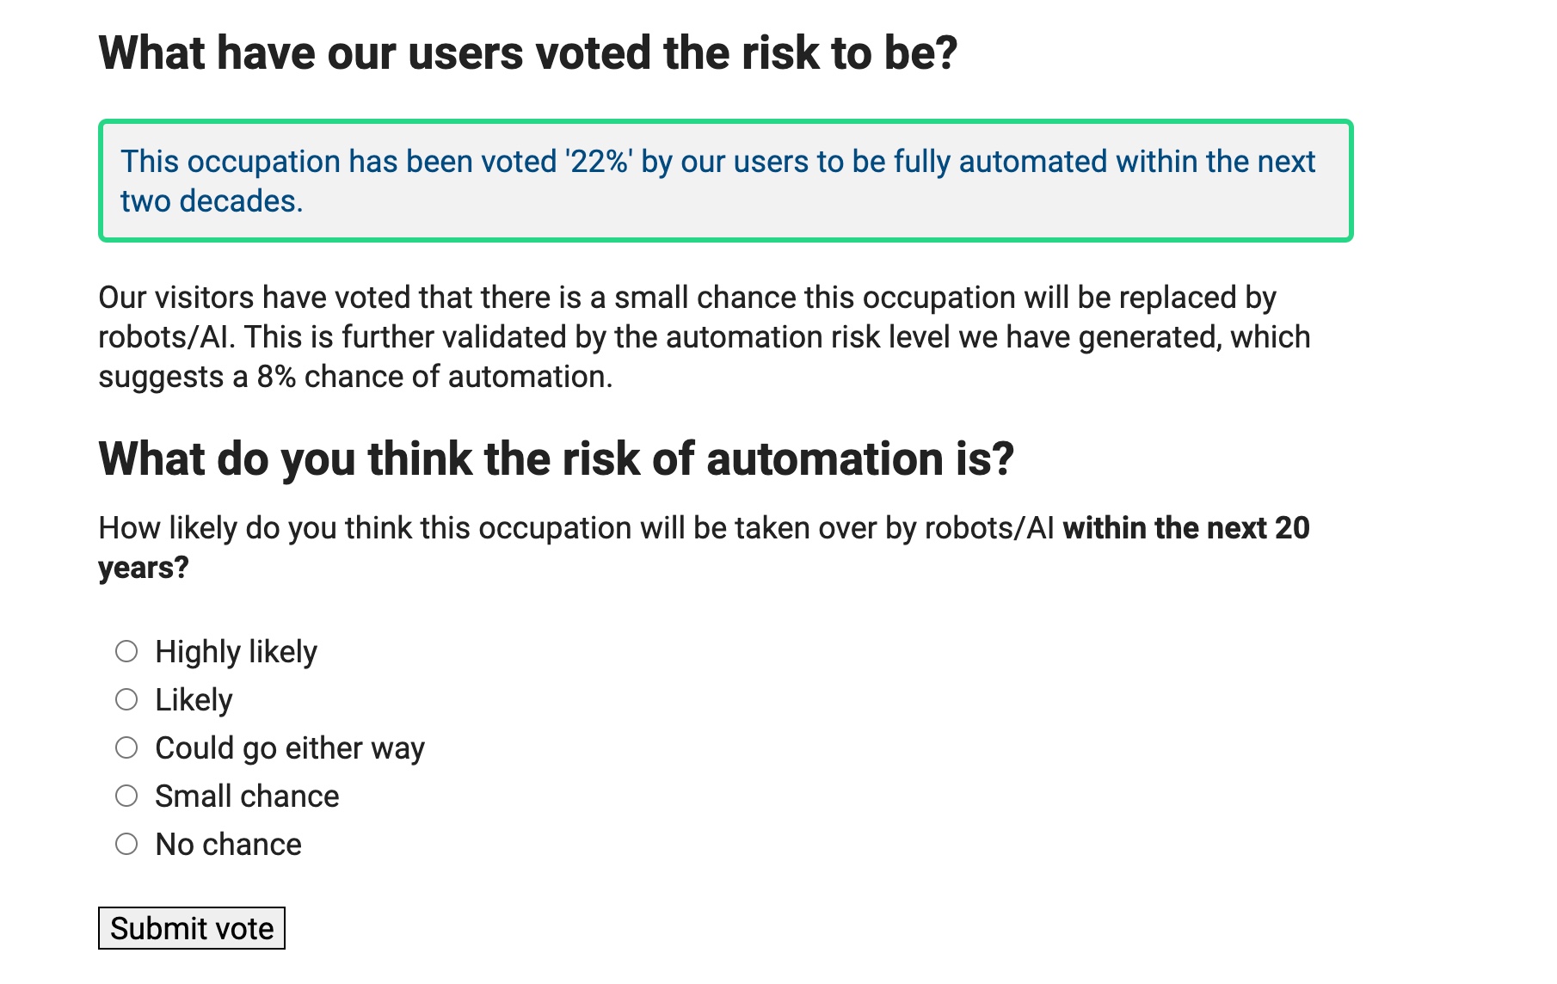This screenshot has height=984, width=1557.
Task: Mark the No chance radio option
Action: coord(126,844)
